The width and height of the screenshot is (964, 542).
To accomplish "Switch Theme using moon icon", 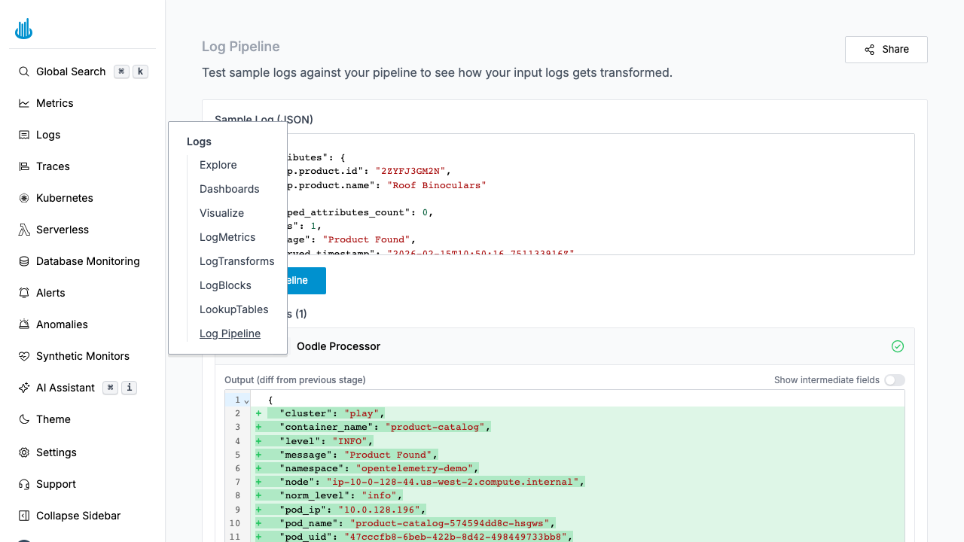I will [24, 419].
